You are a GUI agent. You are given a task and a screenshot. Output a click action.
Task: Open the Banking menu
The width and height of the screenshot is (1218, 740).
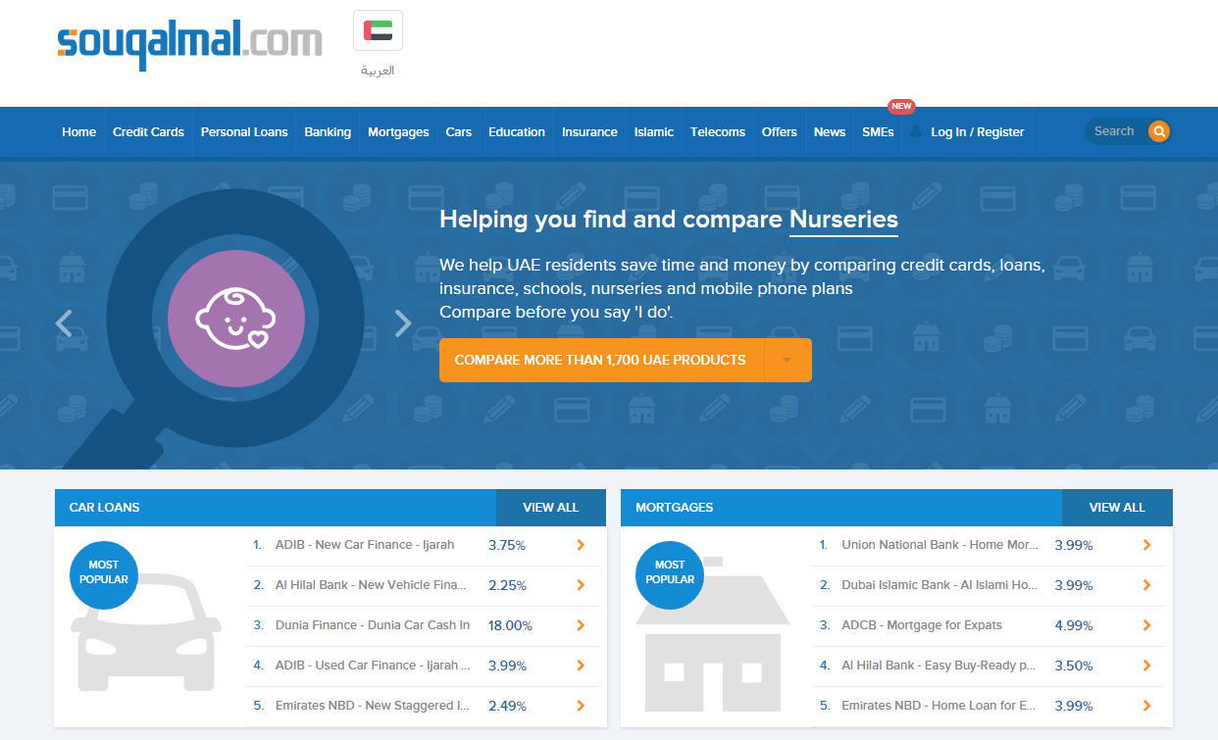click(328, 132)
